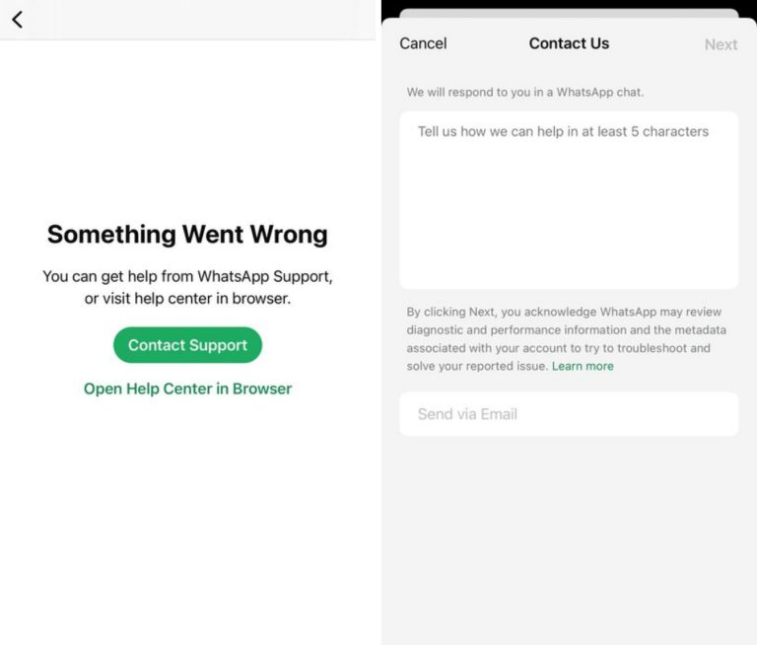The image size is (757, 645).
Task: Click blank white space below Help Center link
Action: click(187, 513)
